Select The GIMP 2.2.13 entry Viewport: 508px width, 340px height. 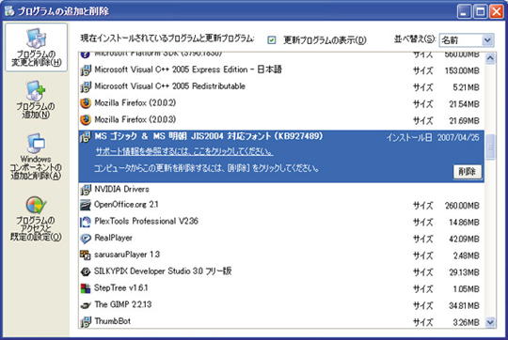281,305
